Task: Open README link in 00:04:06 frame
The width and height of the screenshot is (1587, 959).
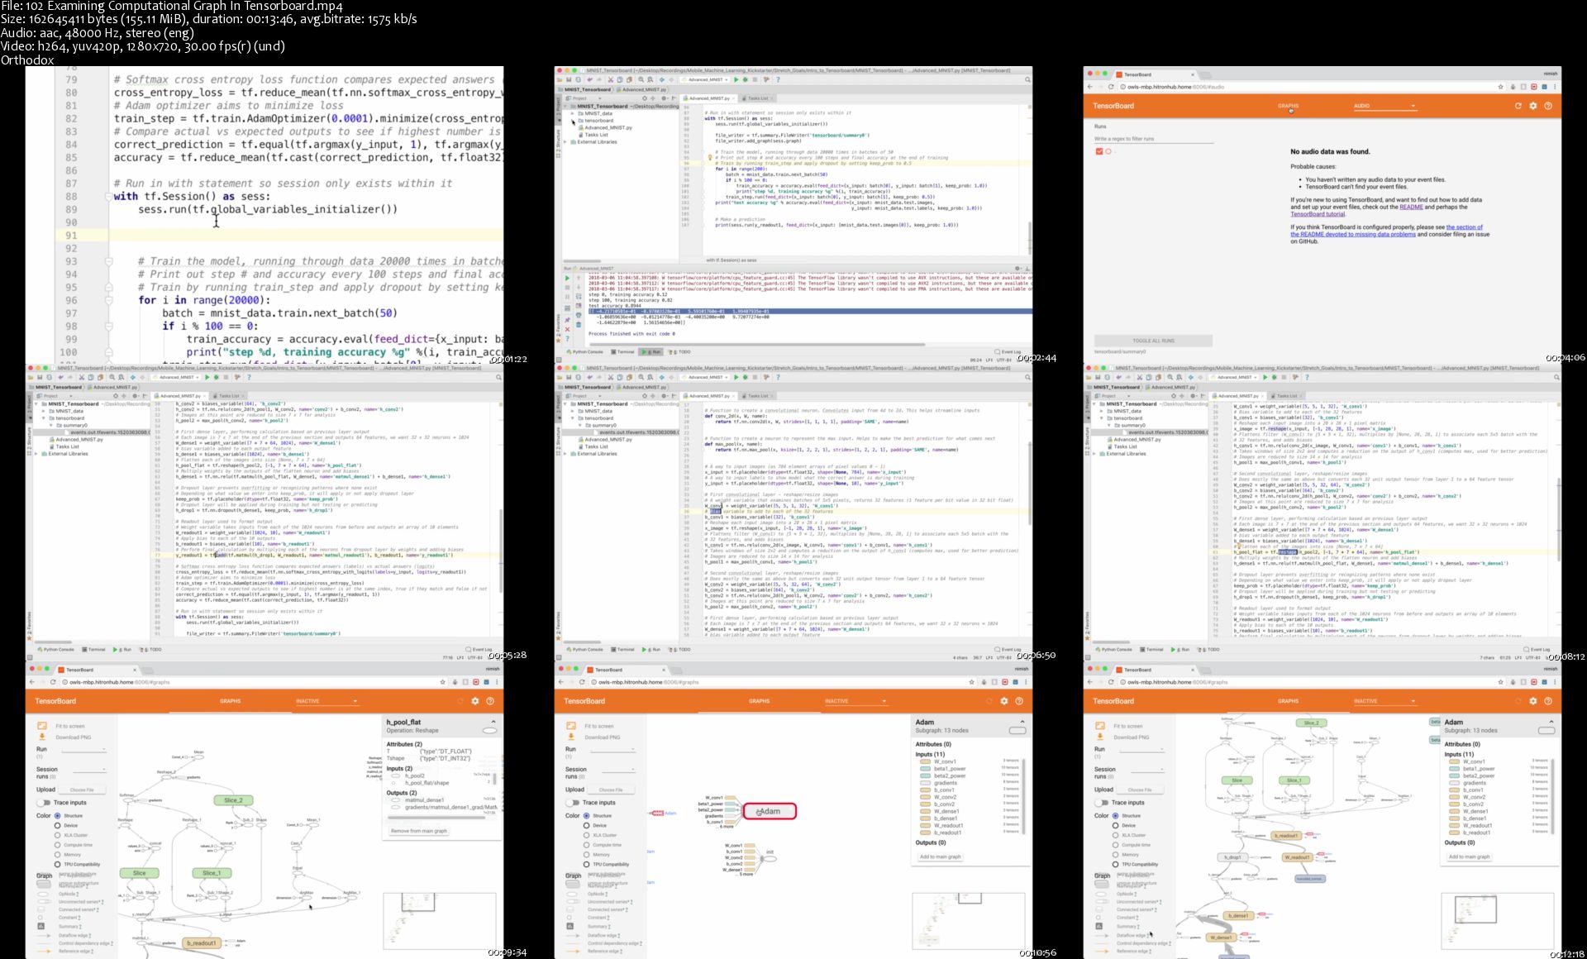Action: 1411,207
